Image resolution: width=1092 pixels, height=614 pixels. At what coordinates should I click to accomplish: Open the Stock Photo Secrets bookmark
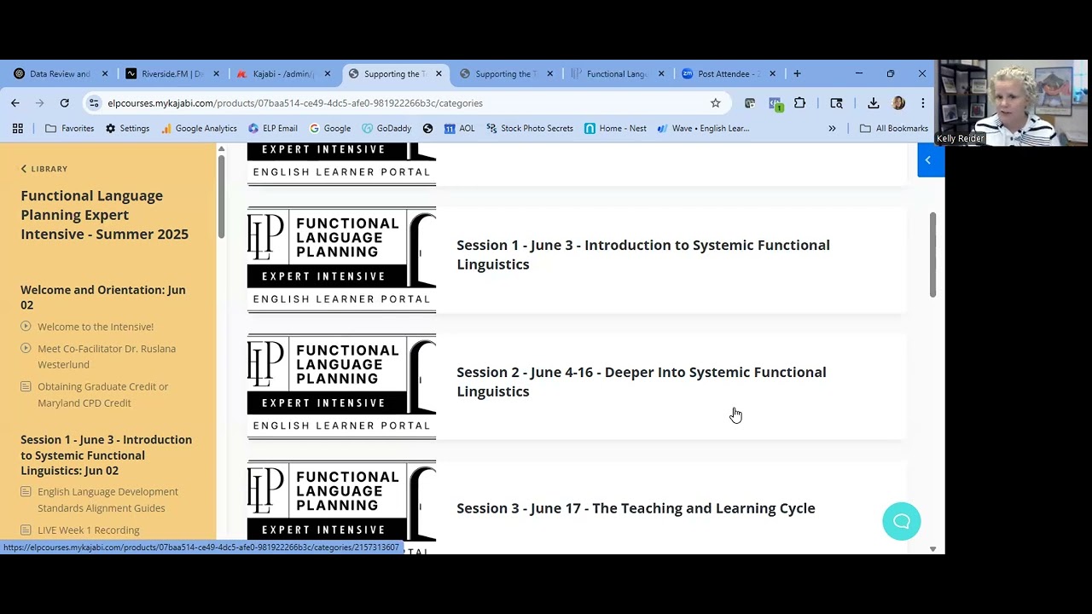pyautogui.click(x=529, y=129)
